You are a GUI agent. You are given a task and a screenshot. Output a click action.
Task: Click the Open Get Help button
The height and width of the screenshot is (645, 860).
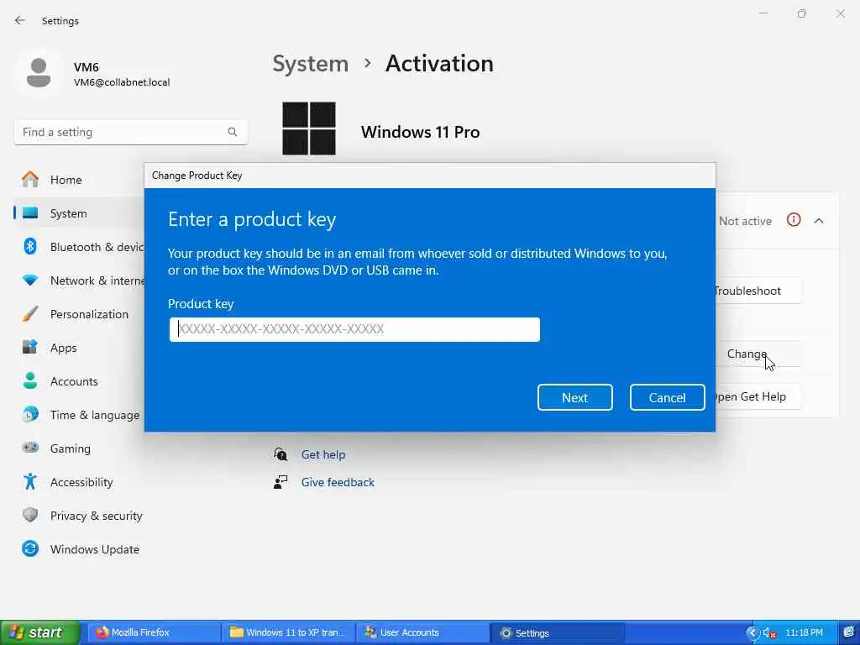(x=757, y=396)
